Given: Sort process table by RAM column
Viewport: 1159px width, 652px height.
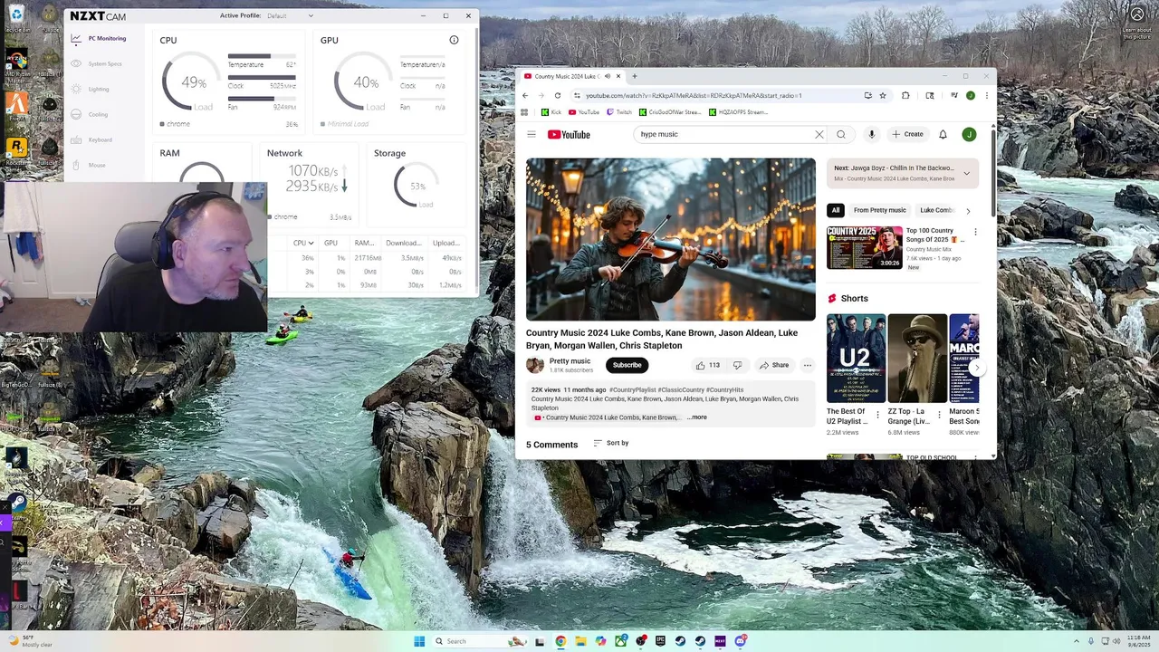Looking at the screenshot, I should [x=364, y=243].
